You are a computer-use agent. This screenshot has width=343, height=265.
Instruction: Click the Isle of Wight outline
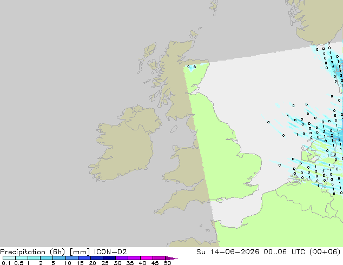point(219,200)
